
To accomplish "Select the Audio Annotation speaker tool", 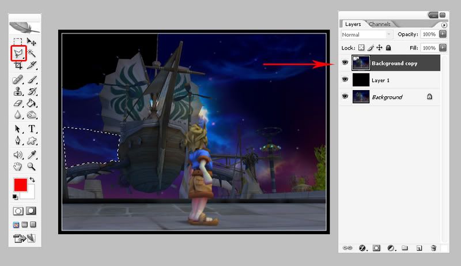I will coord(18,155).
